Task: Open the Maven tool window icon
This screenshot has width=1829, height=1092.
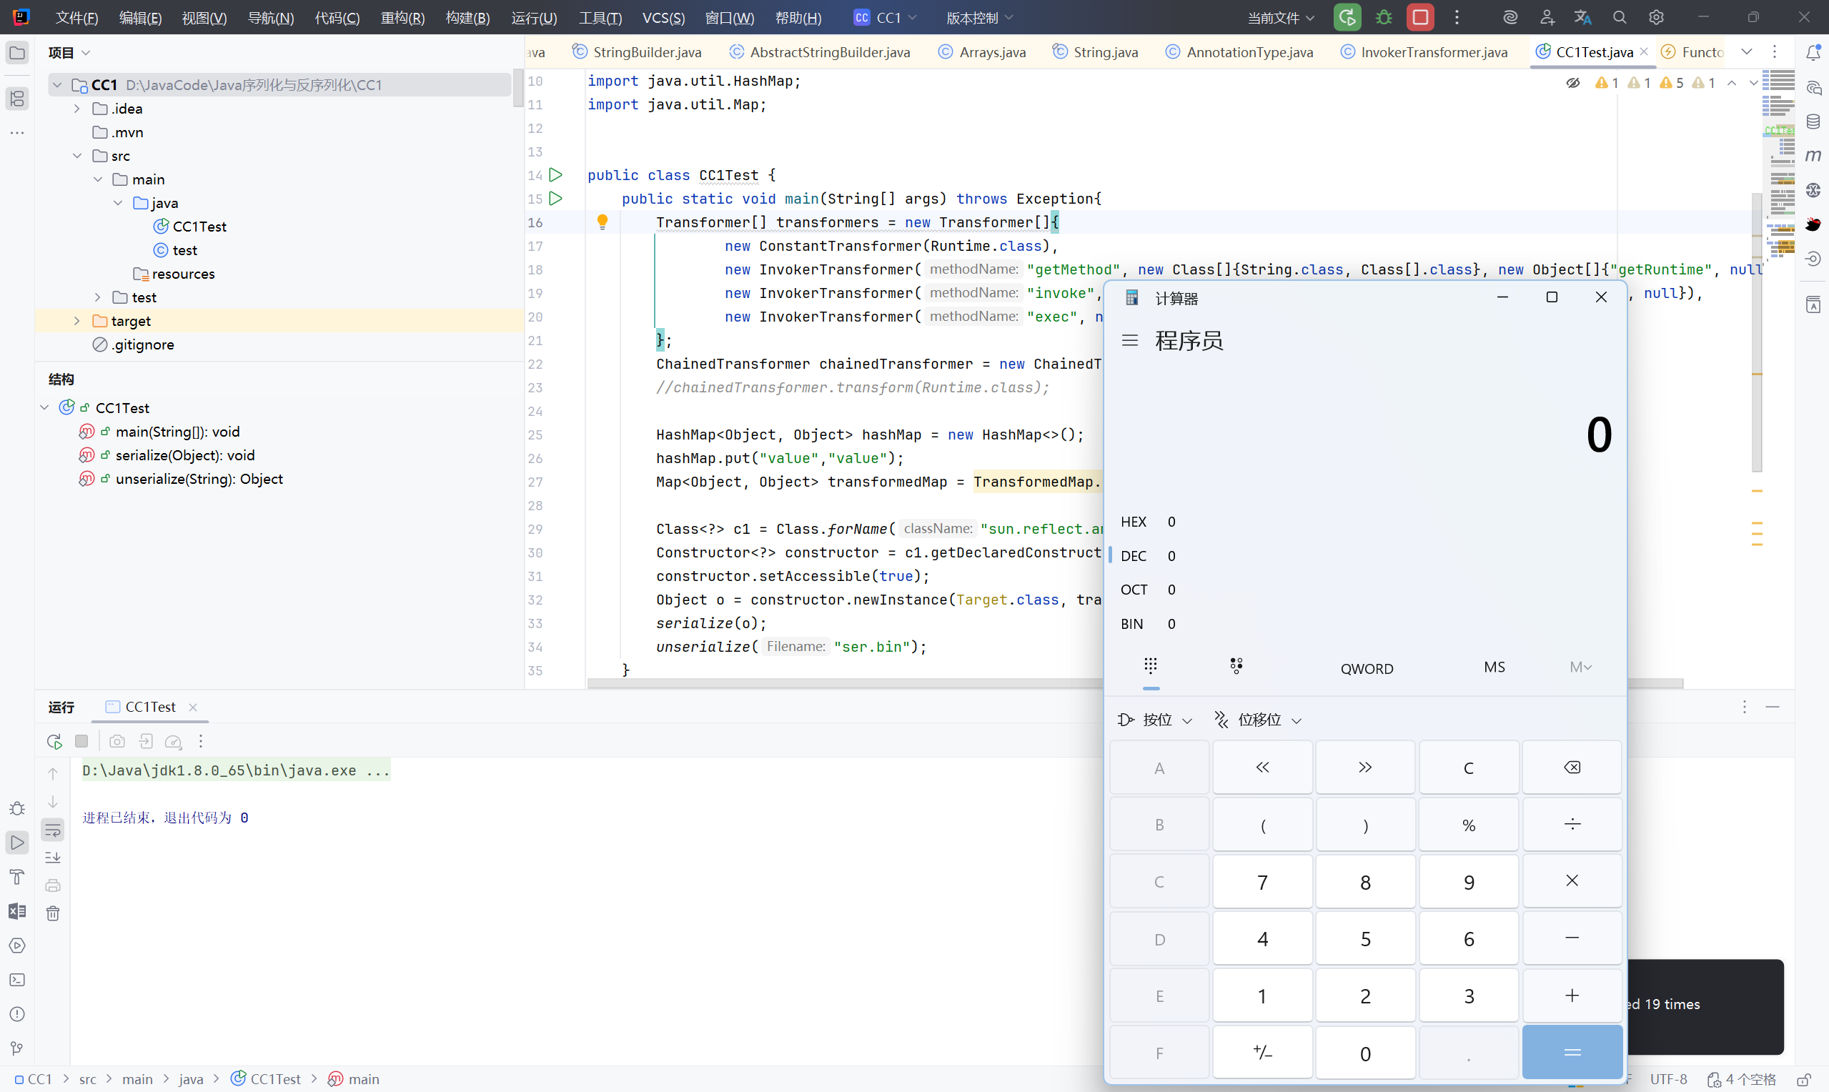Action: (x=1813, y=155)
